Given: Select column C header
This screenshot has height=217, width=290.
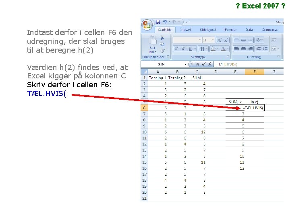Looking at the screenshot, I should coord(197,72).
